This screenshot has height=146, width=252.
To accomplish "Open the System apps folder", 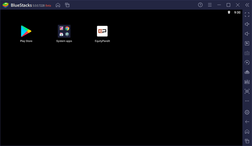I will pos(64,31).
